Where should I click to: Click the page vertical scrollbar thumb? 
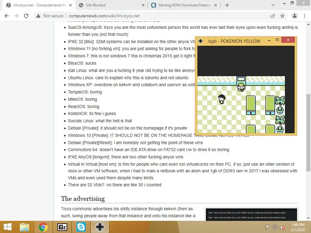[x=308, y=132]
